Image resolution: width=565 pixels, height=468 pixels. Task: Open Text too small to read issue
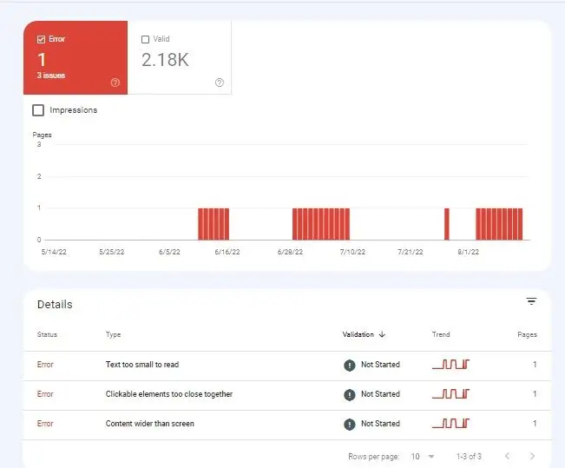point(142,365)
